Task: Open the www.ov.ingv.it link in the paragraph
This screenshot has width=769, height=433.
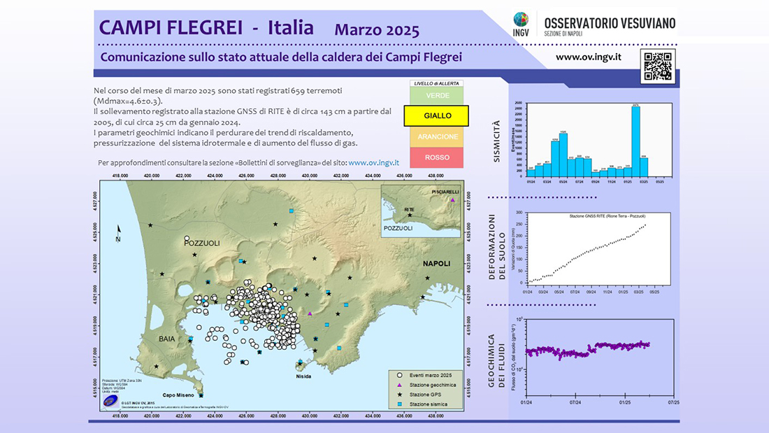Action: pos(373,162)
